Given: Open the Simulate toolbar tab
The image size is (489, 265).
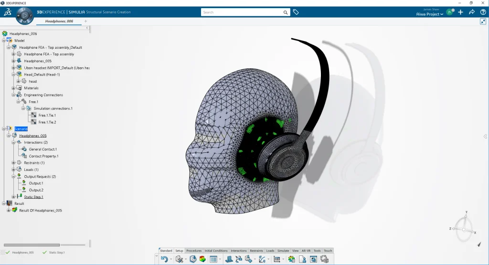Looking at the screenshot, I should click(283, 251).
